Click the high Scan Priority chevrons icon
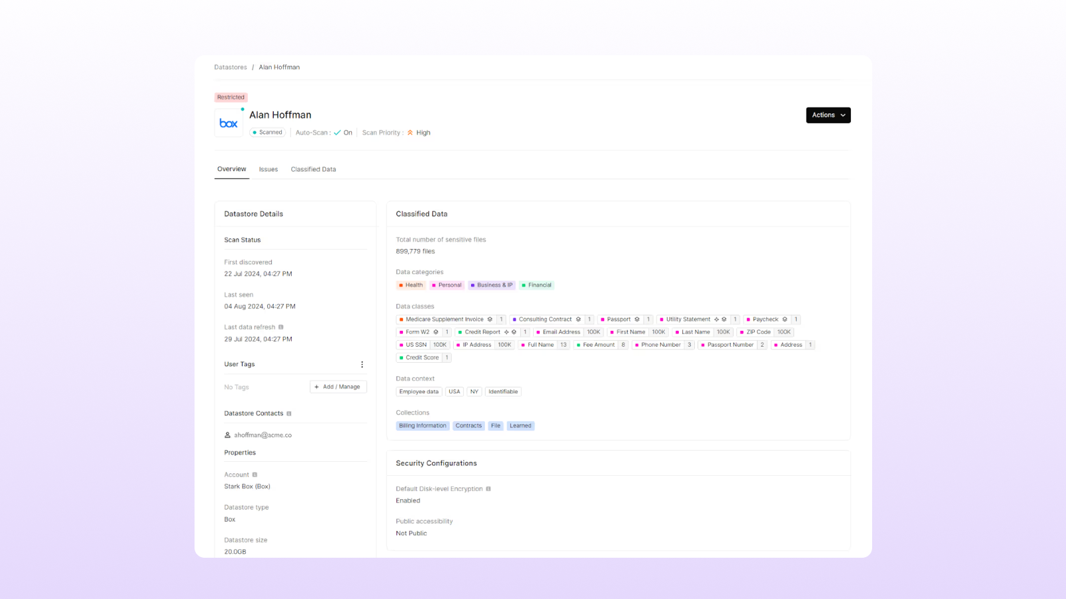 (409, 132)
